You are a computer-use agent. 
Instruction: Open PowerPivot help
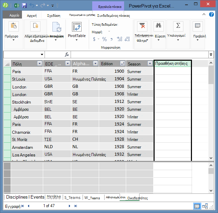[x=211, y=14]
